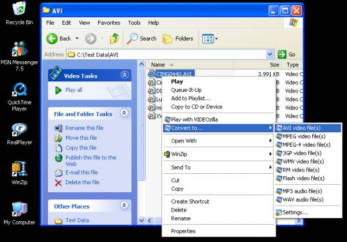Click the green Go button
This screenshot has height=242, width=347.
pyautogui.click(x=287, y=54)
